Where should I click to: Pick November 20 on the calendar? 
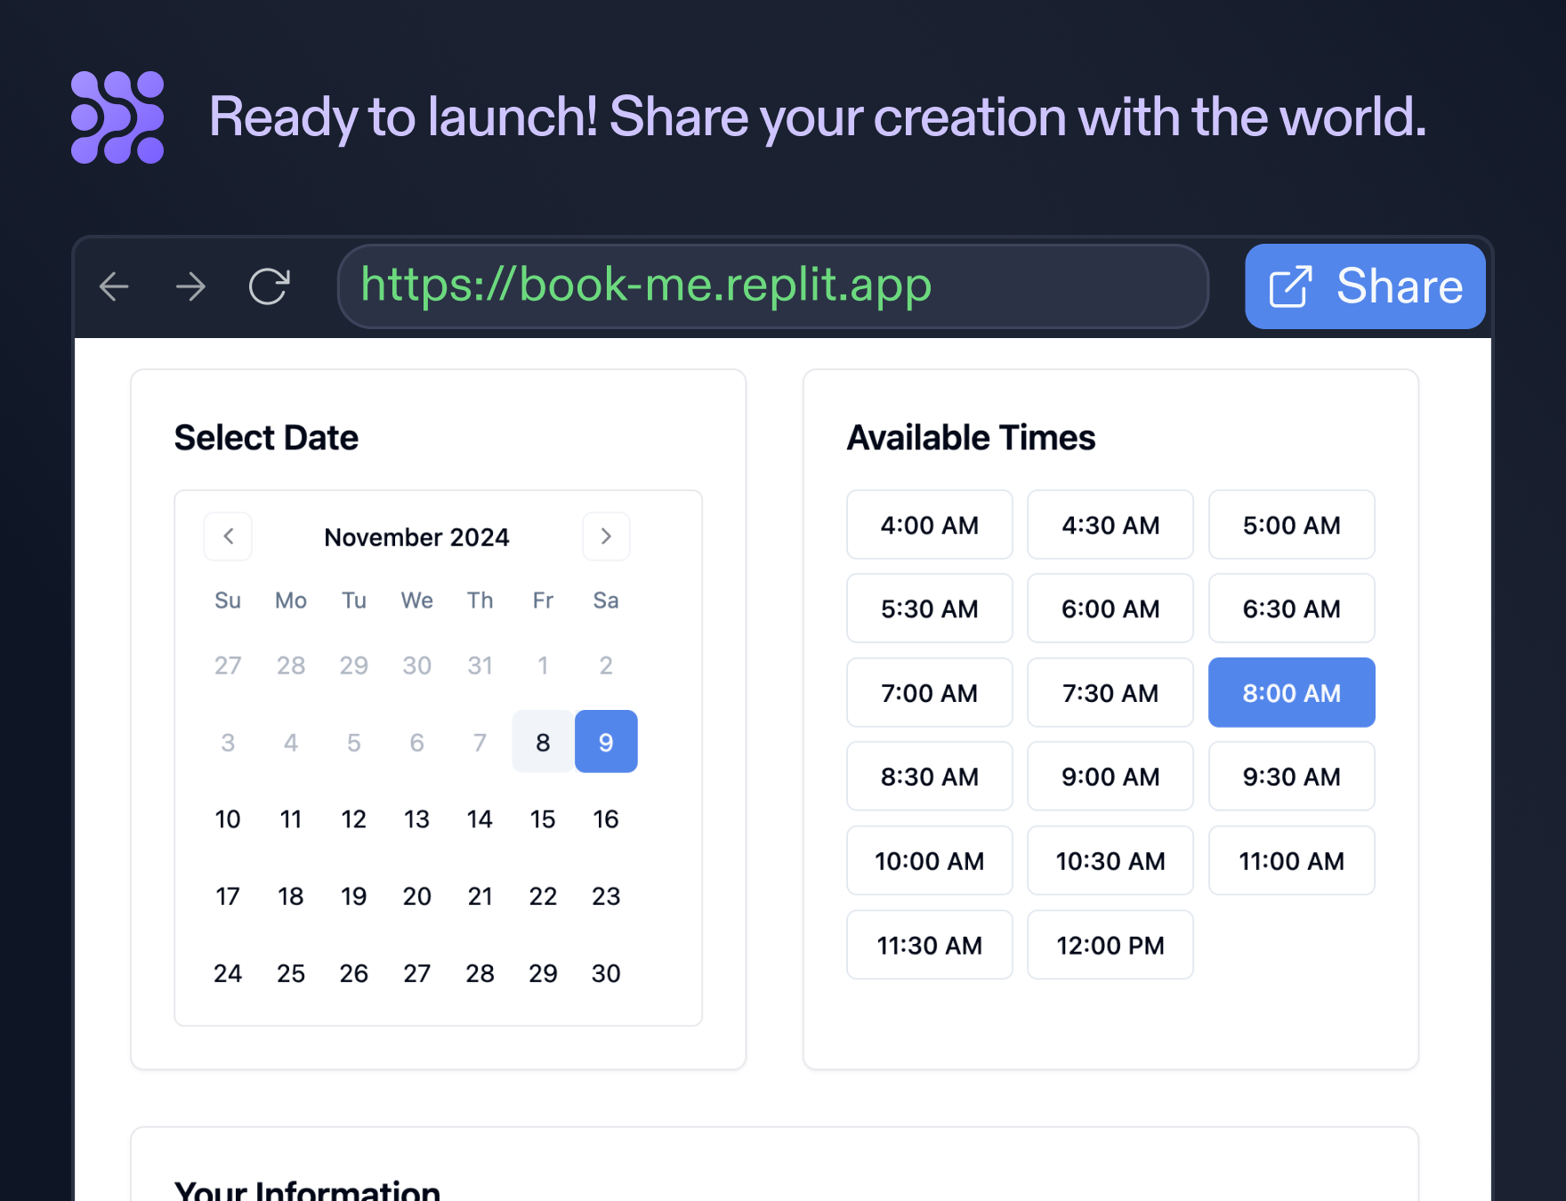click(x=416, y=896)
